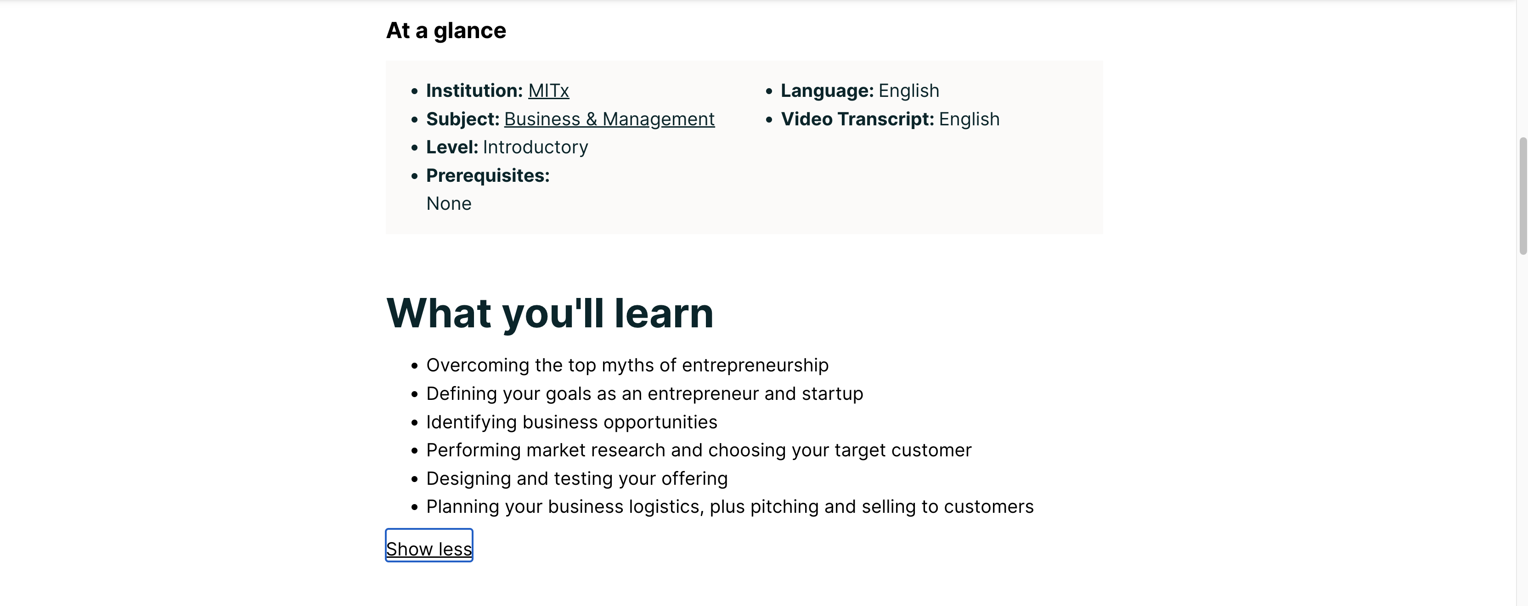The width and height of the screenshot is (1528, 606).
Task: Click the 'Subject:' label
Action: (x=462, y=119)
